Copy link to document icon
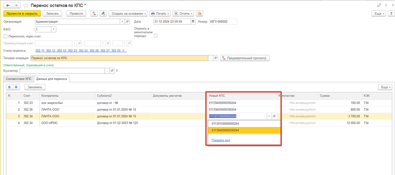The height and width of the screenshot is (175, 395). (x=379, y=5)
